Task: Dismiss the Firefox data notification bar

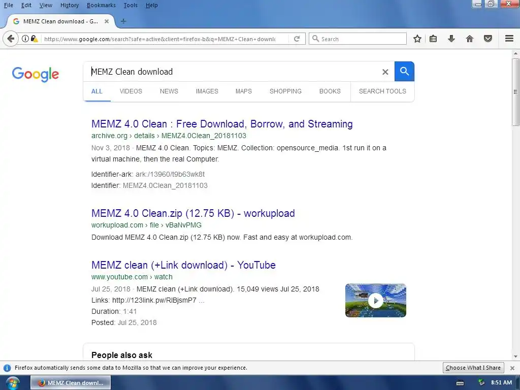Action: click(512, 368)
